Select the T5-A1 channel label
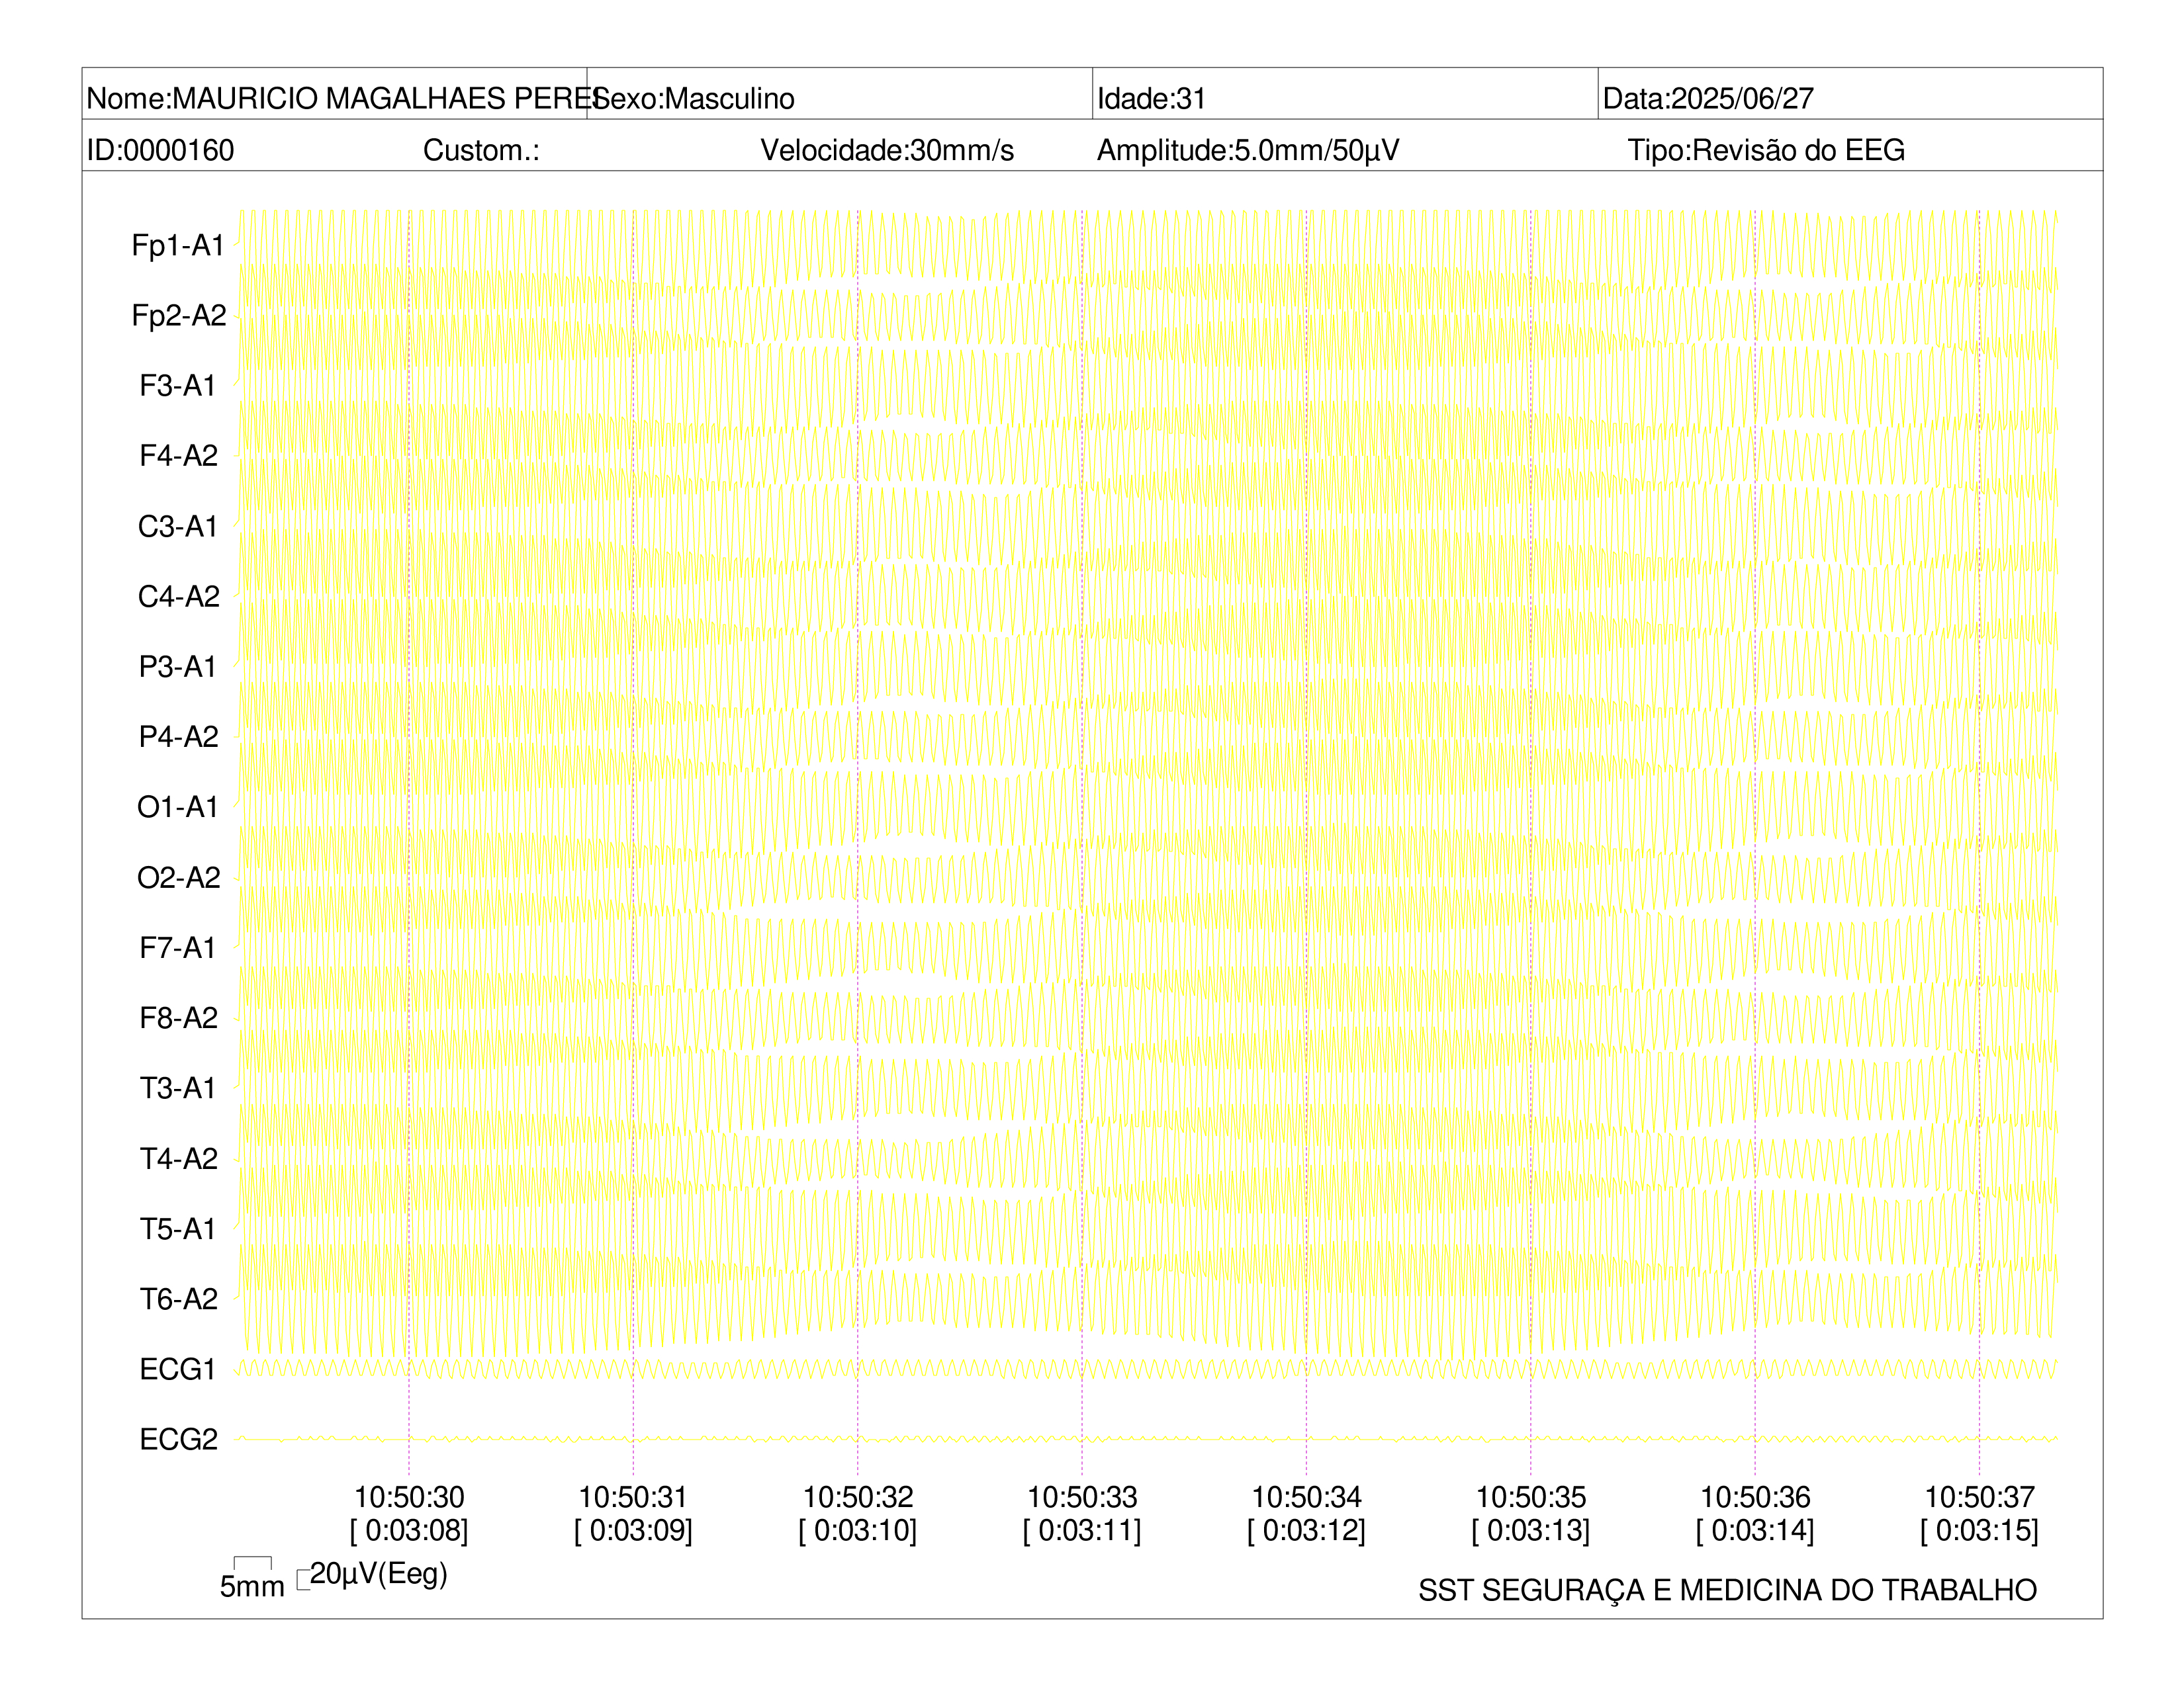2184x1687 pixels. tap(178, 1229)
